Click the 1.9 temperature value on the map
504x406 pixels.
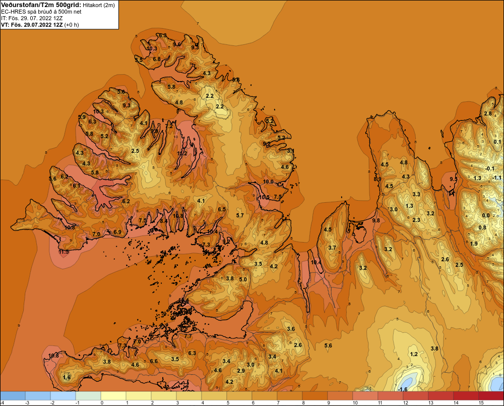(x=474, y=244)
